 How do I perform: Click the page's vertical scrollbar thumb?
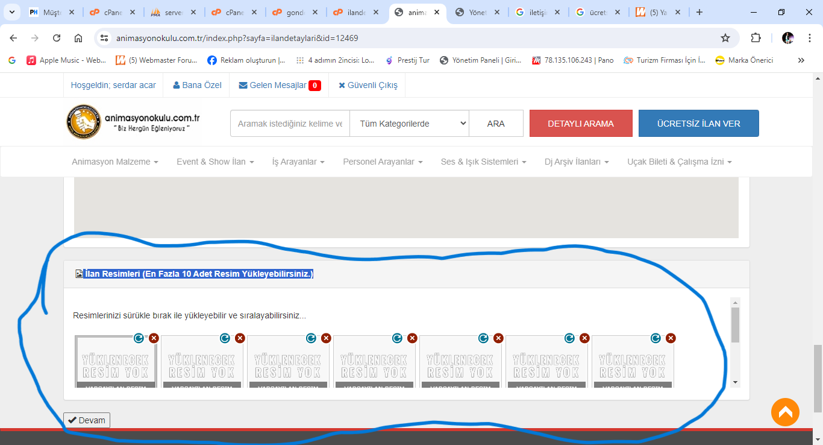point(817,378)
